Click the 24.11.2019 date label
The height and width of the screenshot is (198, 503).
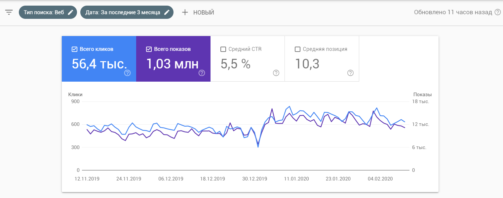point(129,179)
